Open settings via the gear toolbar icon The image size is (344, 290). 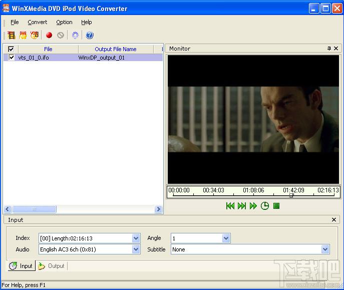pos(75,35)
